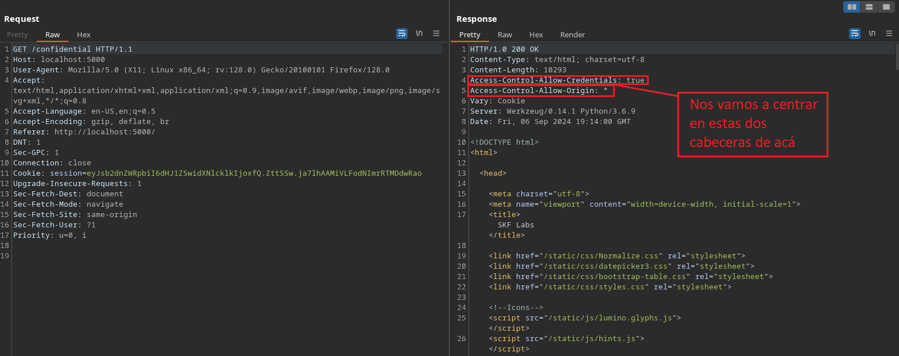Choose the combined tabbed layout icon
The image size is (899, 356).
pyautogui.click(x=886, y=7)
